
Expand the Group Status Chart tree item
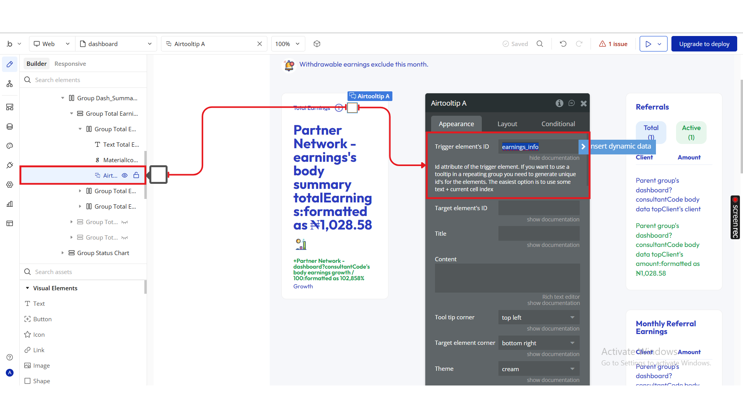[63, 253]
